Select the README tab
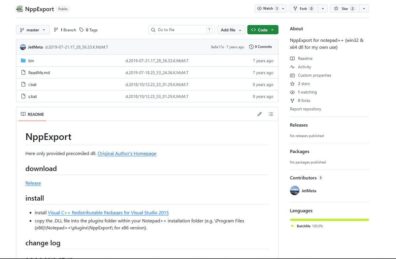The image size is (396, 259). [32, 114]
